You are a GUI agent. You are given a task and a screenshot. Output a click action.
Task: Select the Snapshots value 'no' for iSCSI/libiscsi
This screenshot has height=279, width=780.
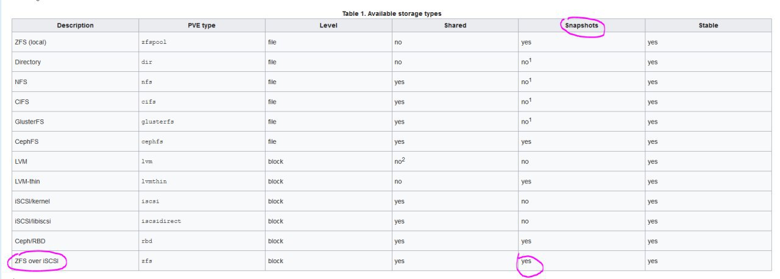pos(525,221)
